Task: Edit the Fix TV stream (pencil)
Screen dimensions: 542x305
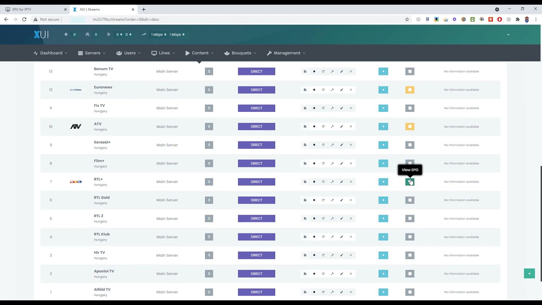Action: 341,108
